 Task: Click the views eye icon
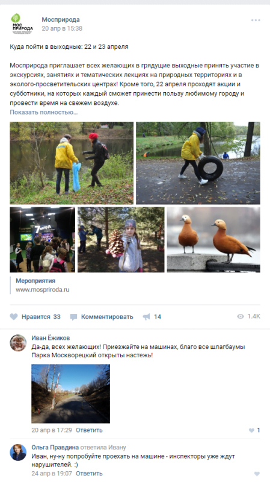tap(241, 317)
